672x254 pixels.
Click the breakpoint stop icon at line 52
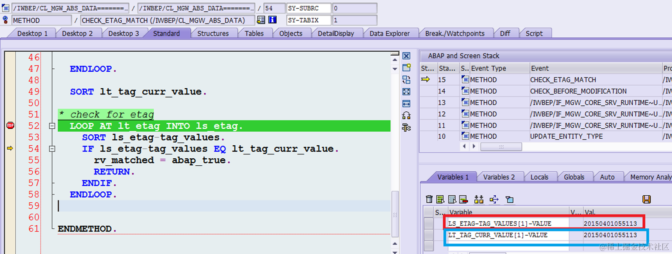coord(10,126)
